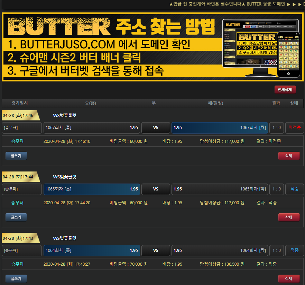Click the [승무패] label in the 1064회차 row
The image size is (305, 285).
21,250
